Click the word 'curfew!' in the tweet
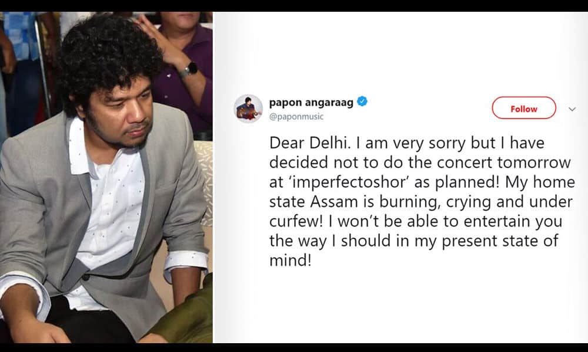The image size is (588, 352). point(296,221)
